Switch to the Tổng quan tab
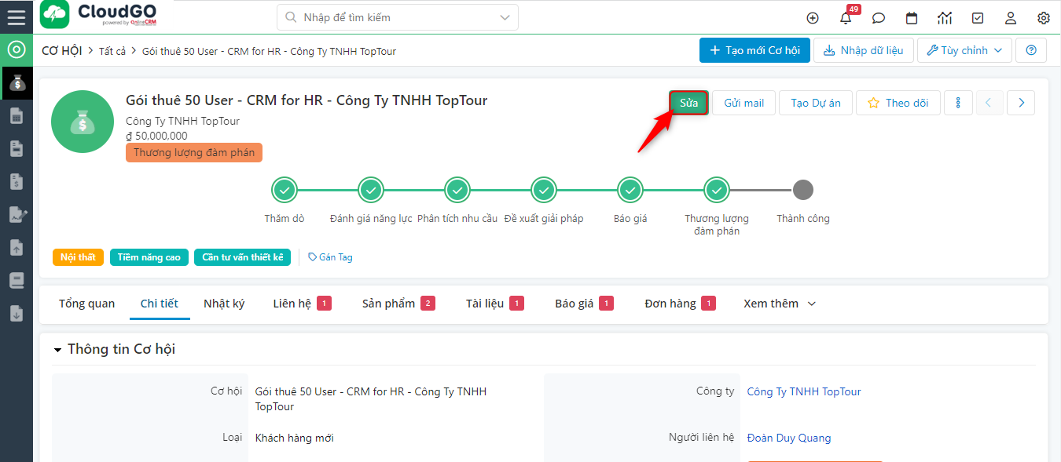The height and width of the screenshot is (462, 1061). coord(86,304)
